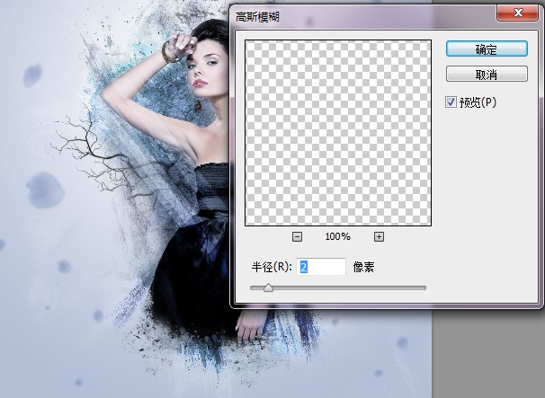Click the radius slider handle
The image size is (545, 398).
268,287
